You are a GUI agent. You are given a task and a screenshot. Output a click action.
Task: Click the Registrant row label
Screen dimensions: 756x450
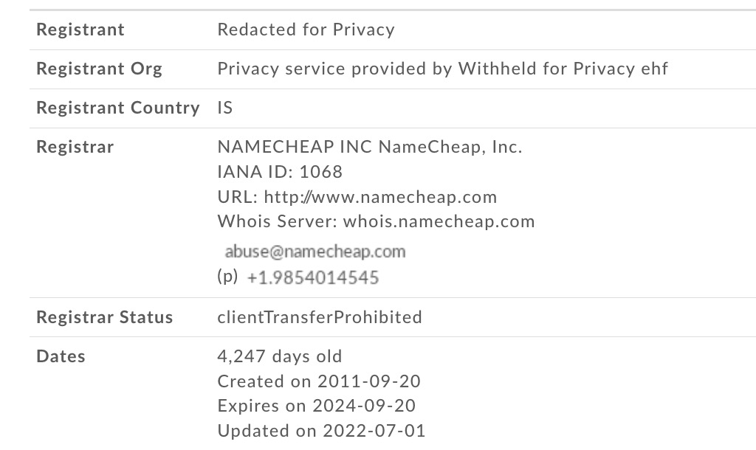pyautogui.click(x=80, y=30)
